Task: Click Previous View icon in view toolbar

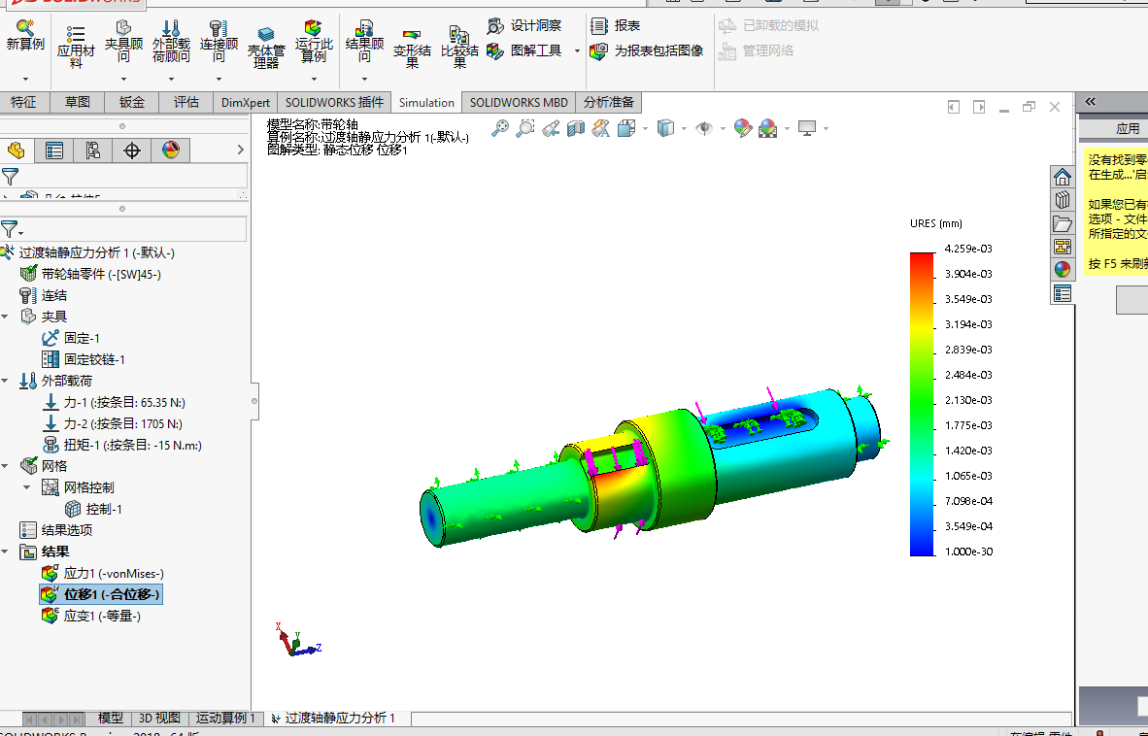Action: tap(551, 129)
